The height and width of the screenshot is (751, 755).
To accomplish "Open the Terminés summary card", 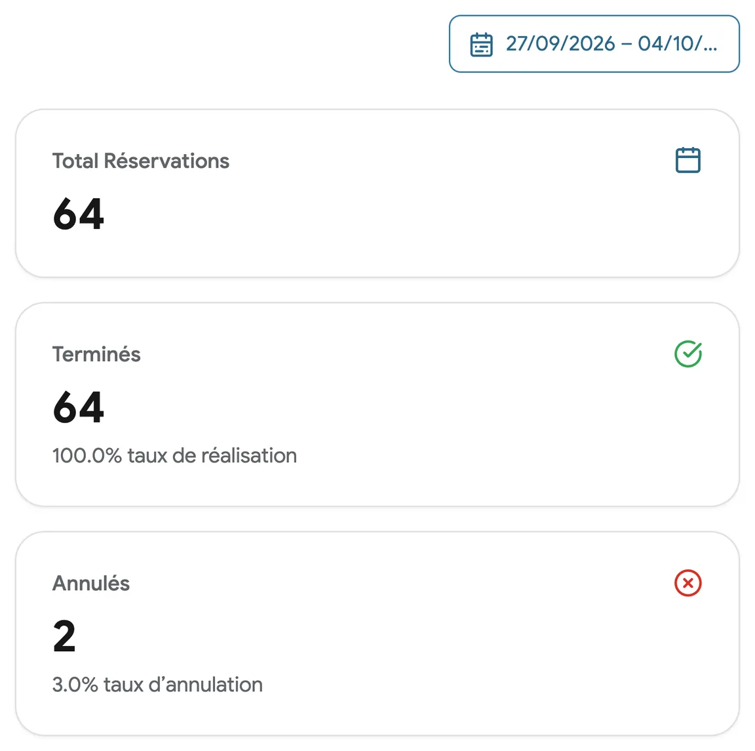I will tap(377, 405).
